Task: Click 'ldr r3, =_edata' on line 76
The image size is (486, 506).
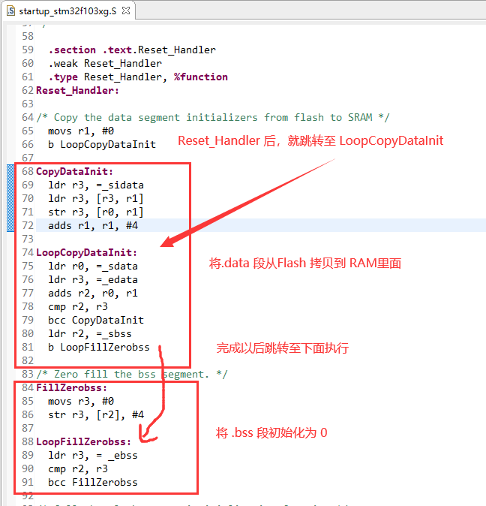Action: [93, 280]
